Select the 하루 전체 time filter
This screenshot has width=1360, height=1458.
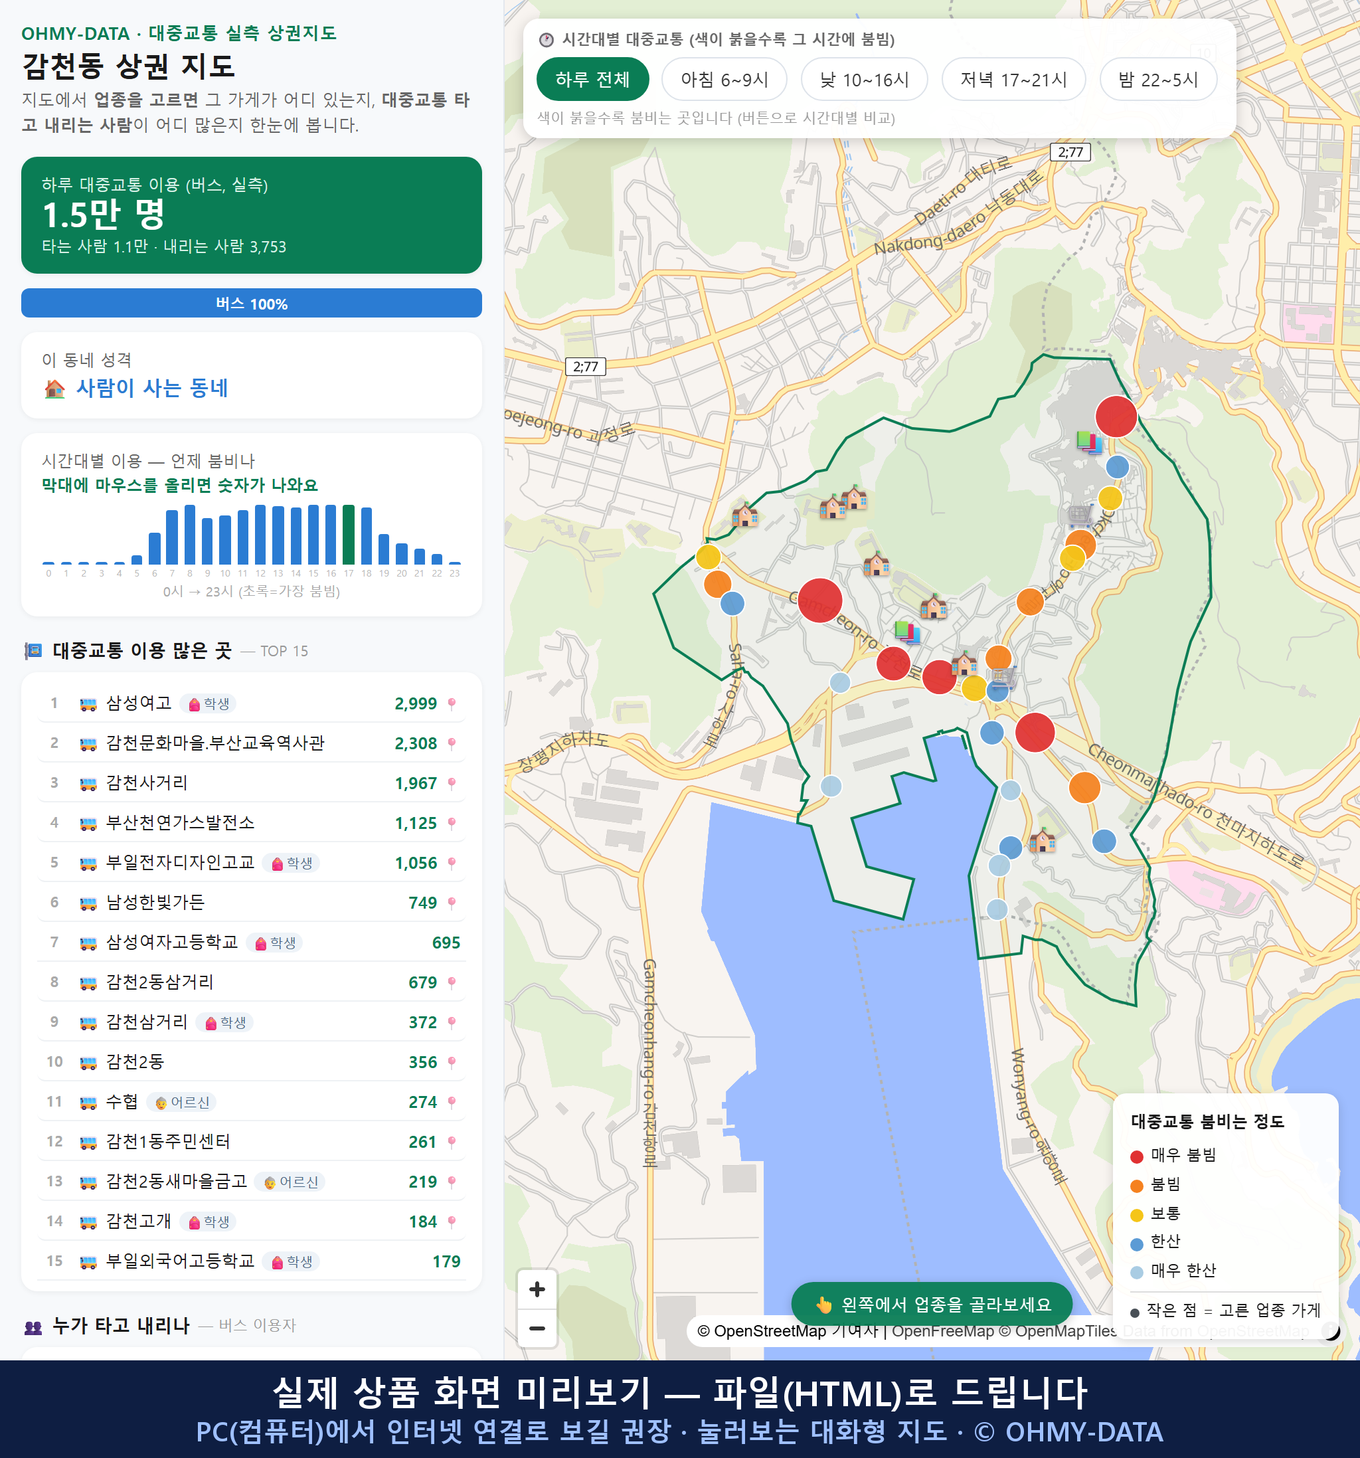(x=592, y=79)
